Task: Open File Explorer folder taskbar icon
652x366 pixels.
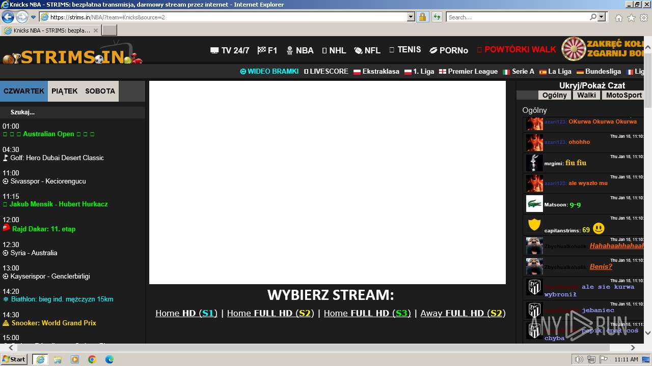Action: [x=58, y=359]
